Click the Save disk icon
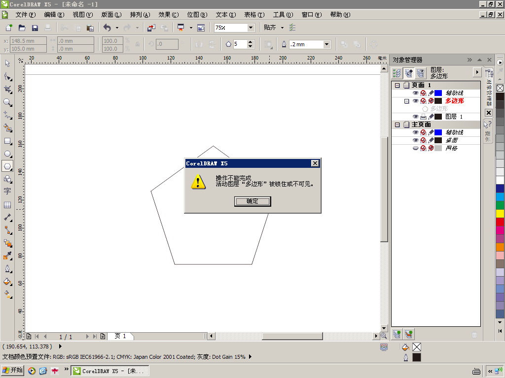The width and height of the screenshot is (505, 378). [x=35, y=28]
